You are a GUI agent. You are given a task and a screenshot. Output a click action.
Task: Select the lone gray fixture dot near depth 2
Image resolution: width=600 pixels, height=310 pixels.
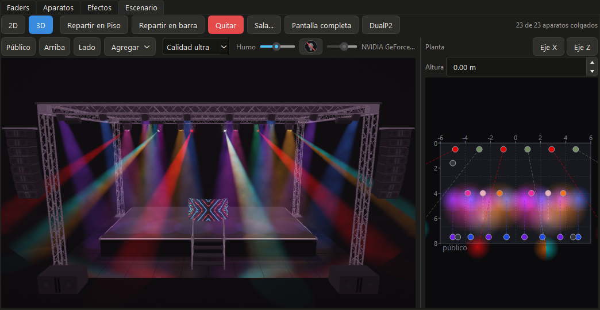[x=453, y=163]
